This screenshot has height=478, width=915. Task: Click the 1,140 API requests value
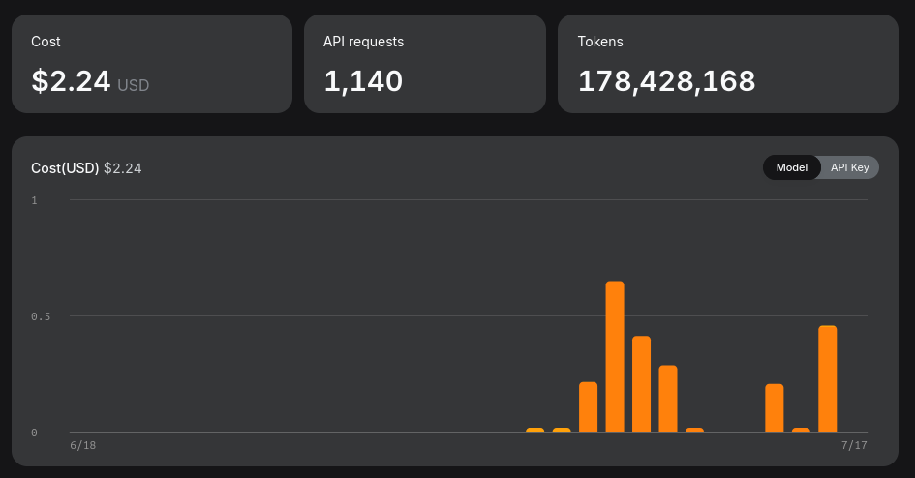click(x=363, y=81)
